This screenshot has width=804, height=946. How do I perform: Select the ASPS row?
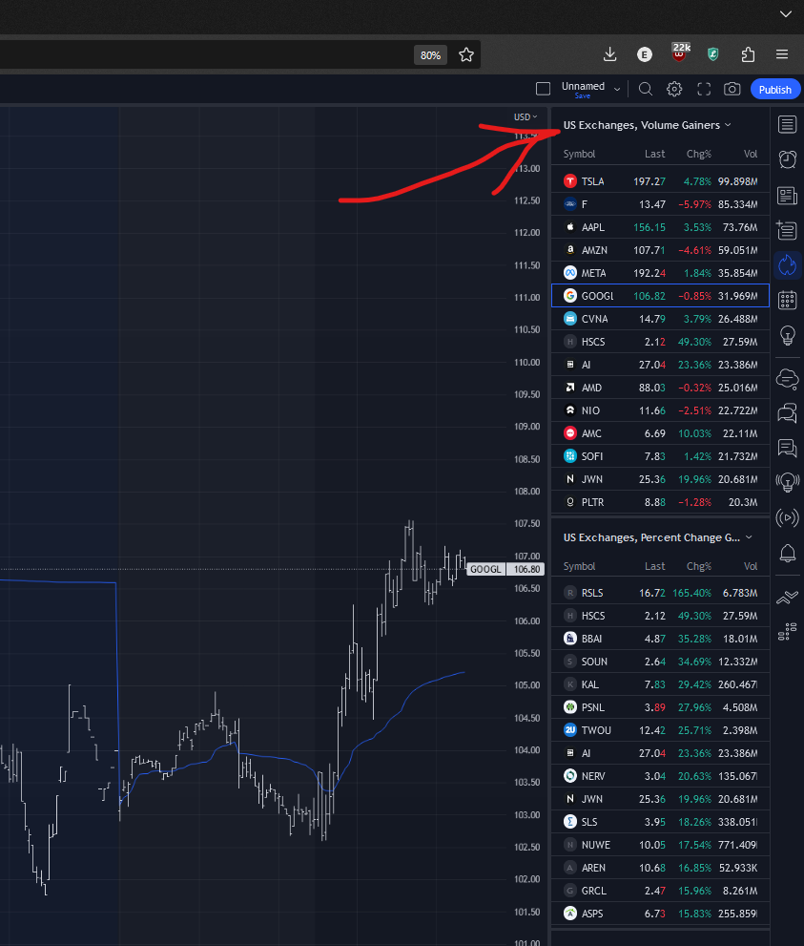tap(660, 914)
